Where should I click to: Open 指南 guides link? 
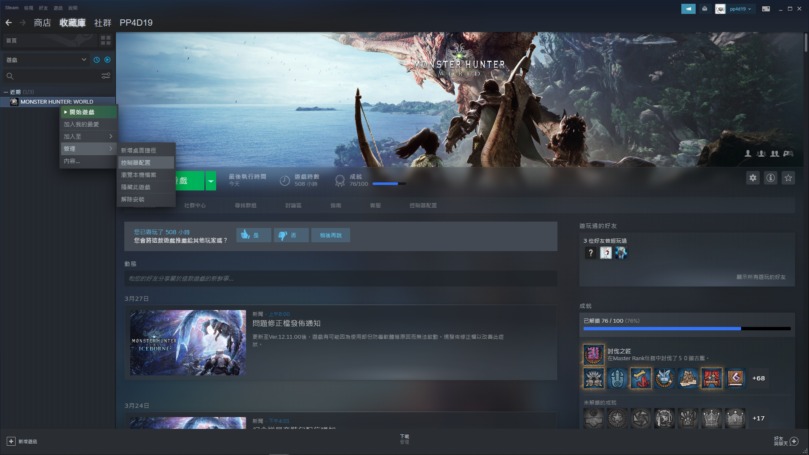coord(336,206)
